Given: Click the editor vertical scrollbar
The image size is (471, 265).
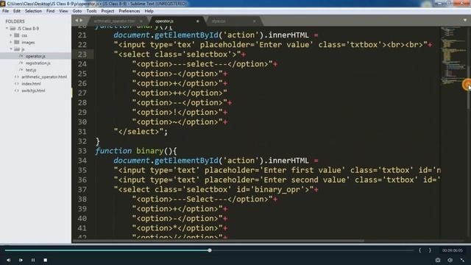Looking at the screenshot, I should tap(468, 87).
